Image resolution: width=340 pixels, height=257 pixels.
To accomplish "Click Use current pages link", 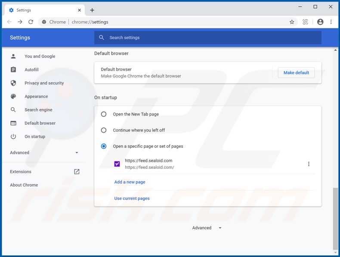I will click(132, 198).
